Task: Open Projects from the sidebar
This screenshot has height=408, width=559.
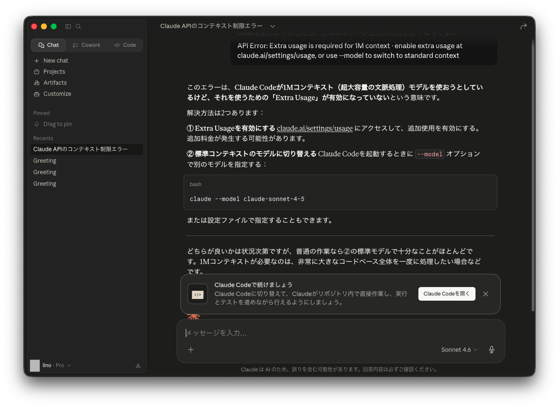Action: 54,72
